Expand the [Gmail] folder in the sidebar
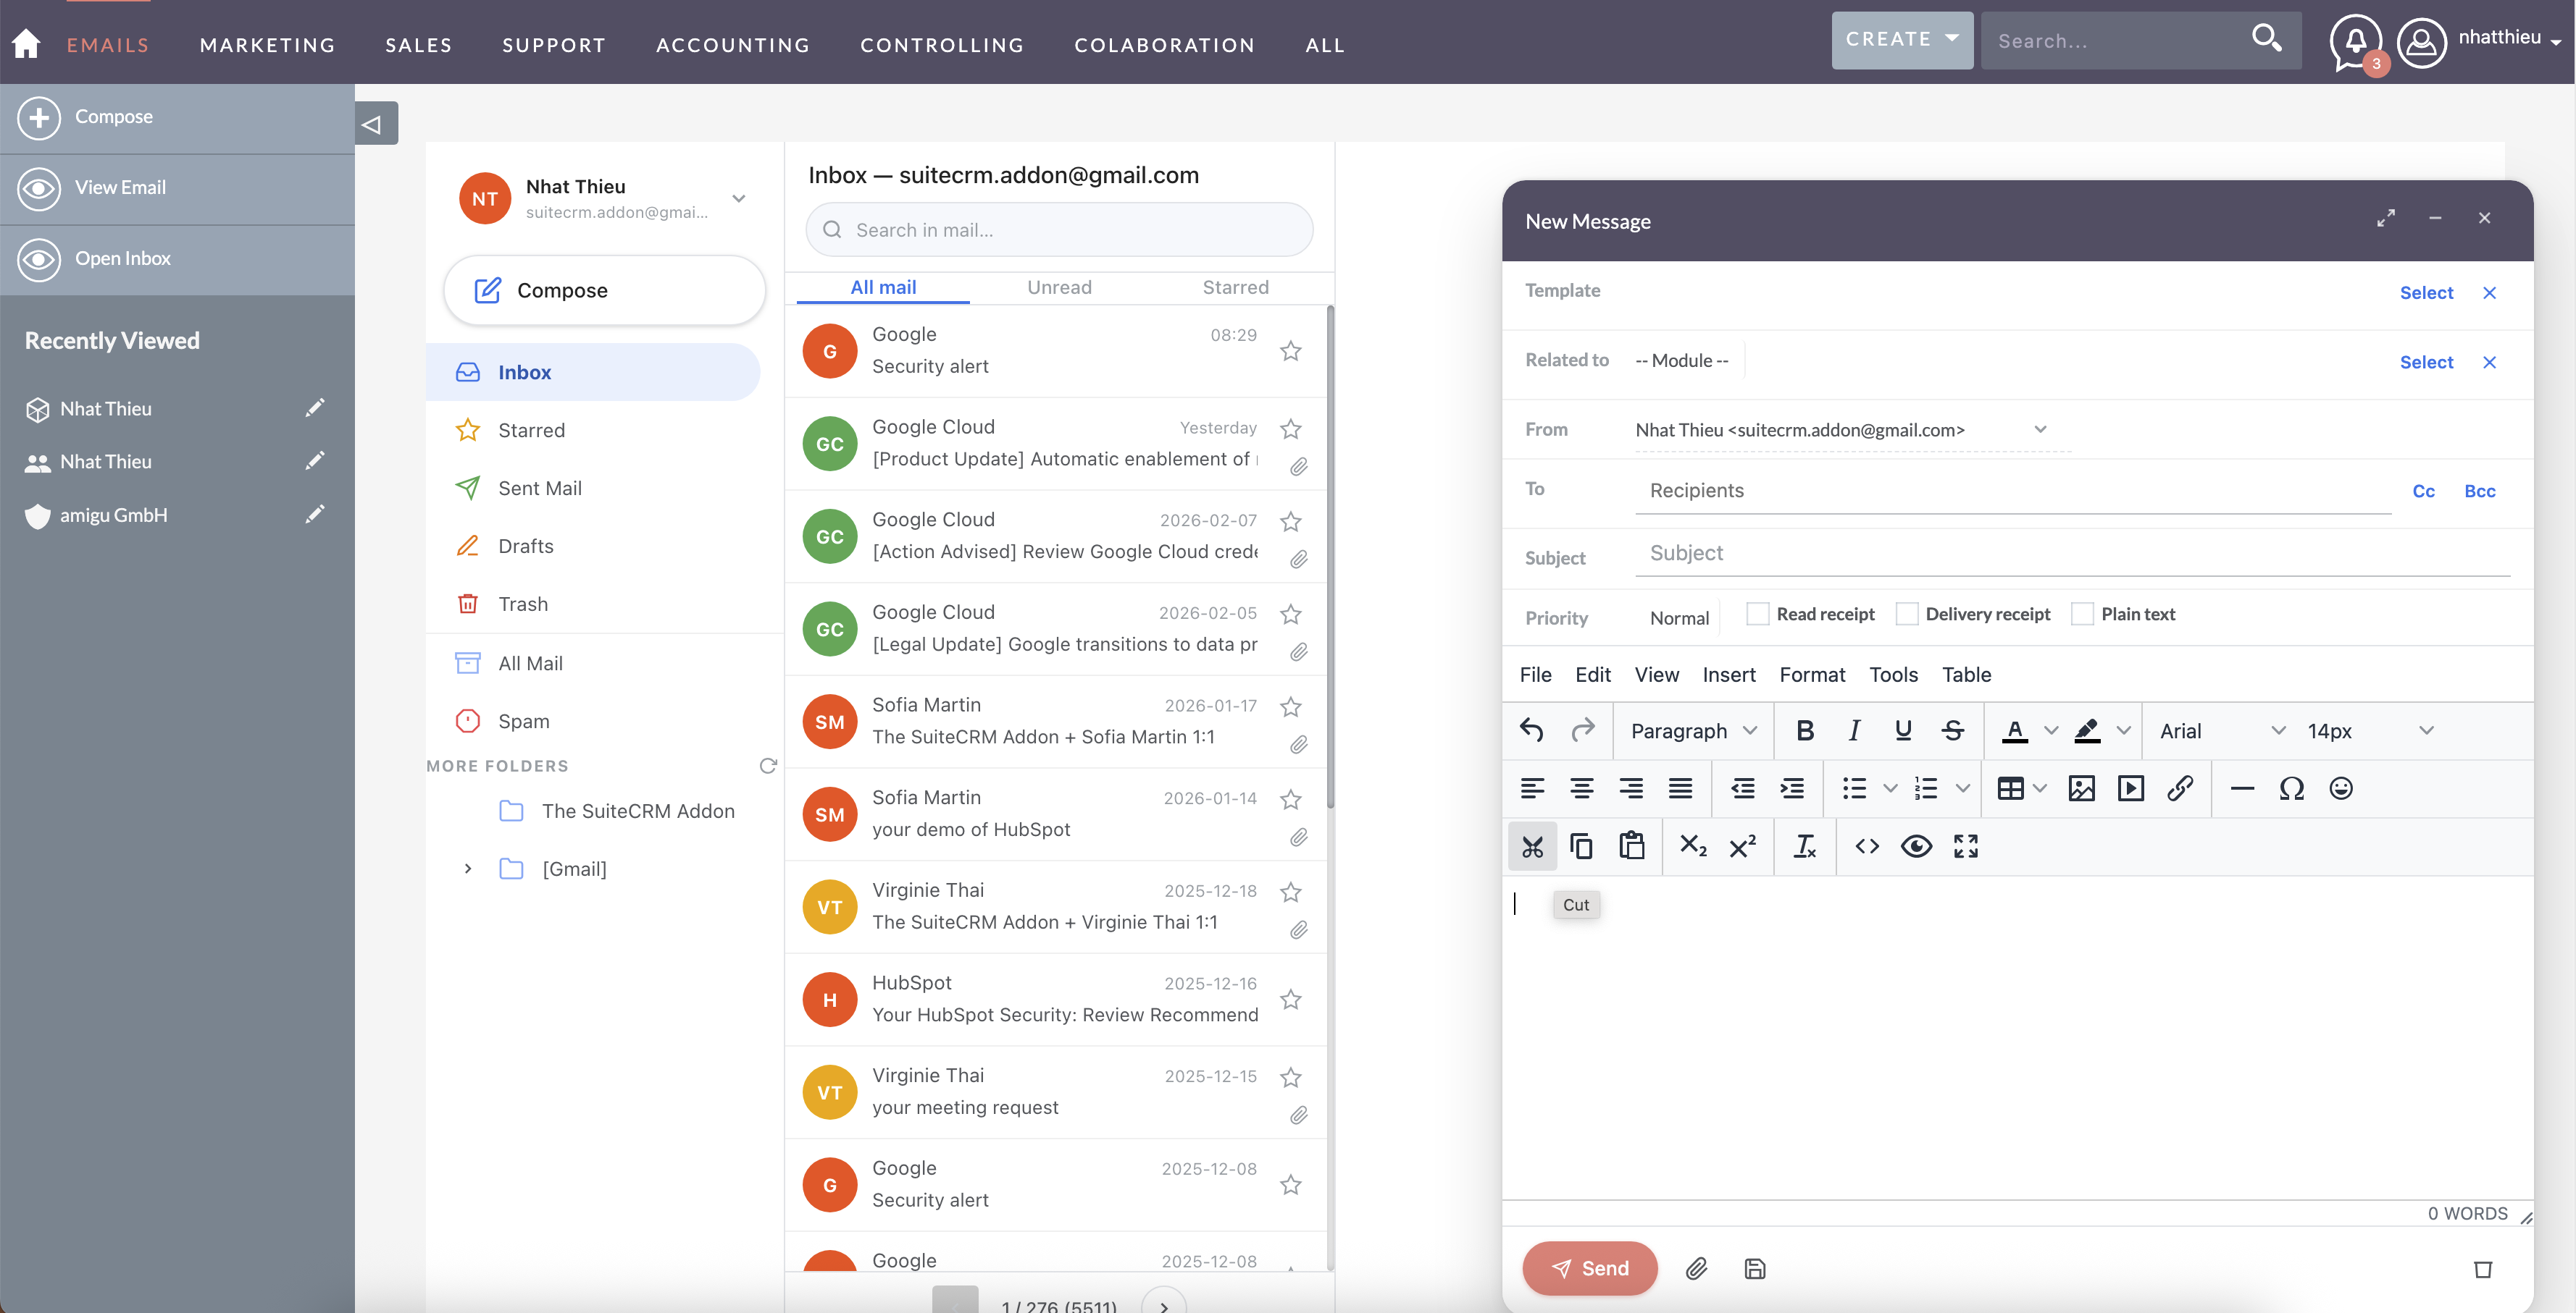The height and width of the screenshot is (1313, 2576). (x=468, y=869)
